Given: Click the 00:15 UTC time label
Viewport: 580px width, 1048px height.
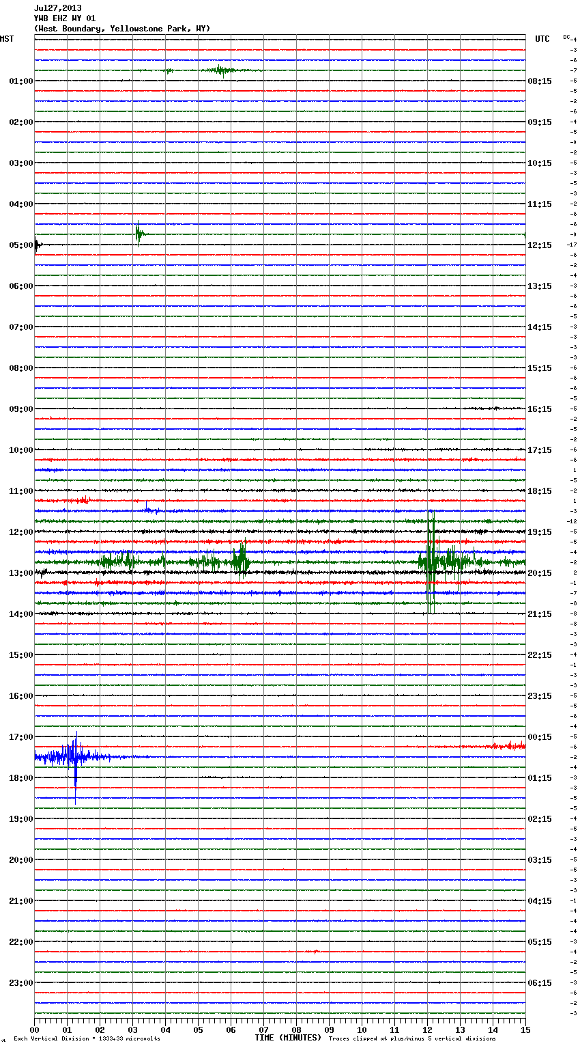Looking at the screenshot, I should [540, 737].
